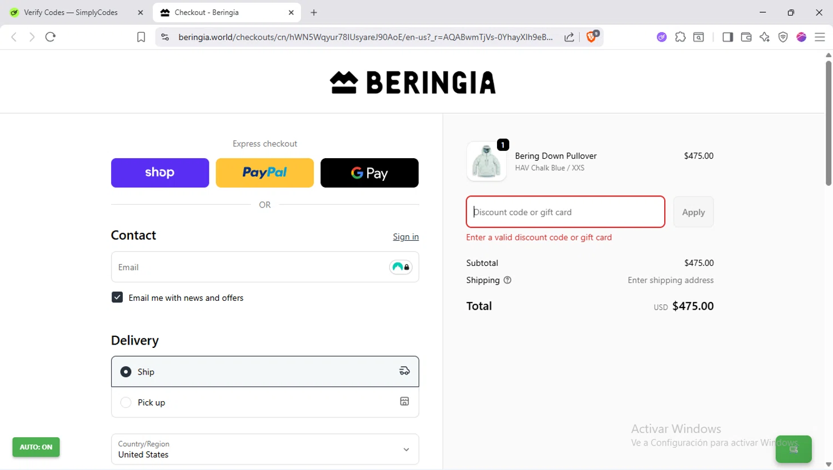Open the Extensions puzzle icon
The width and height of the screenshot is (833, 470).
pyautogui.click(x=680, y=37)
